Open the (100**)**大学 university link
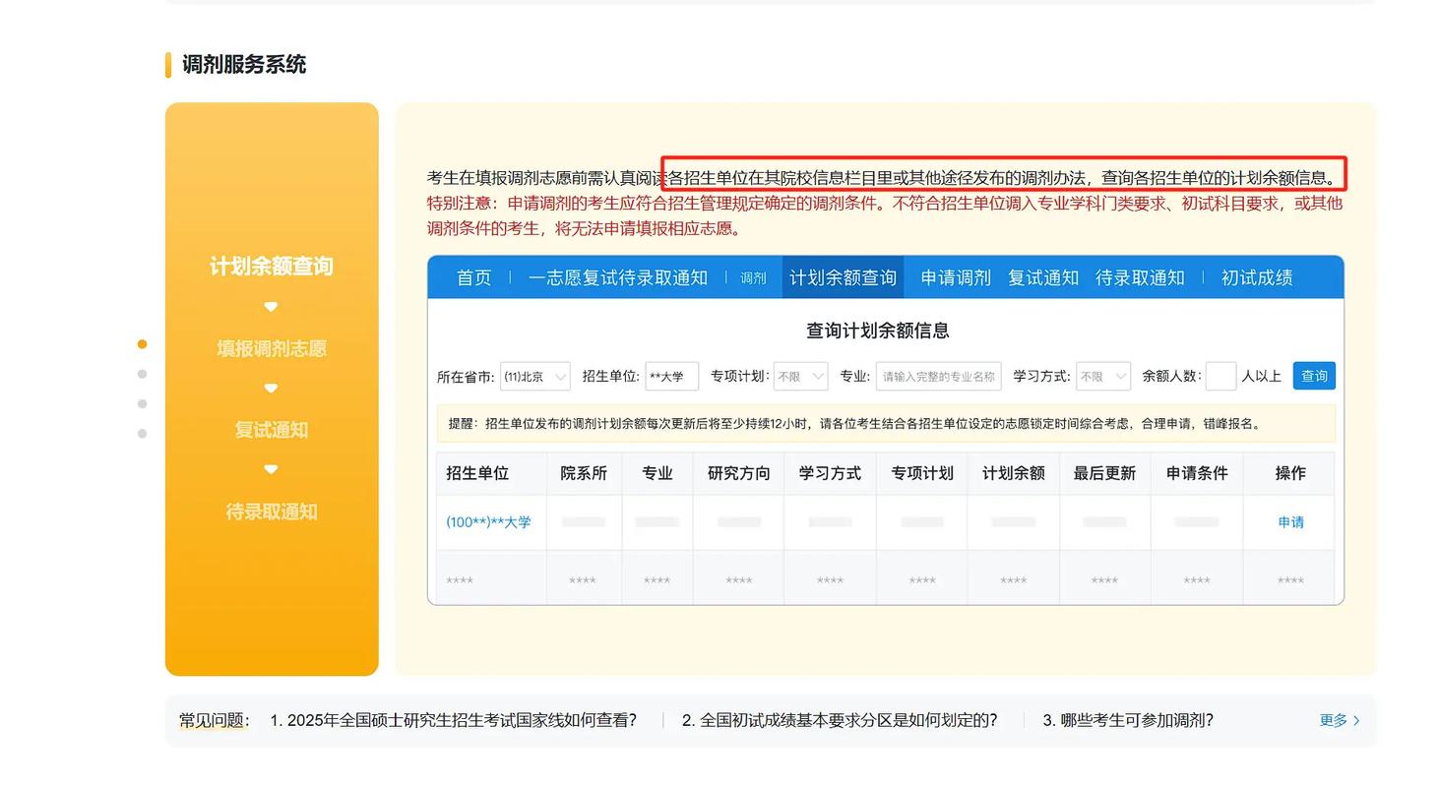Viewport: 1439px width, 787px height. click(x=489, y=522)
